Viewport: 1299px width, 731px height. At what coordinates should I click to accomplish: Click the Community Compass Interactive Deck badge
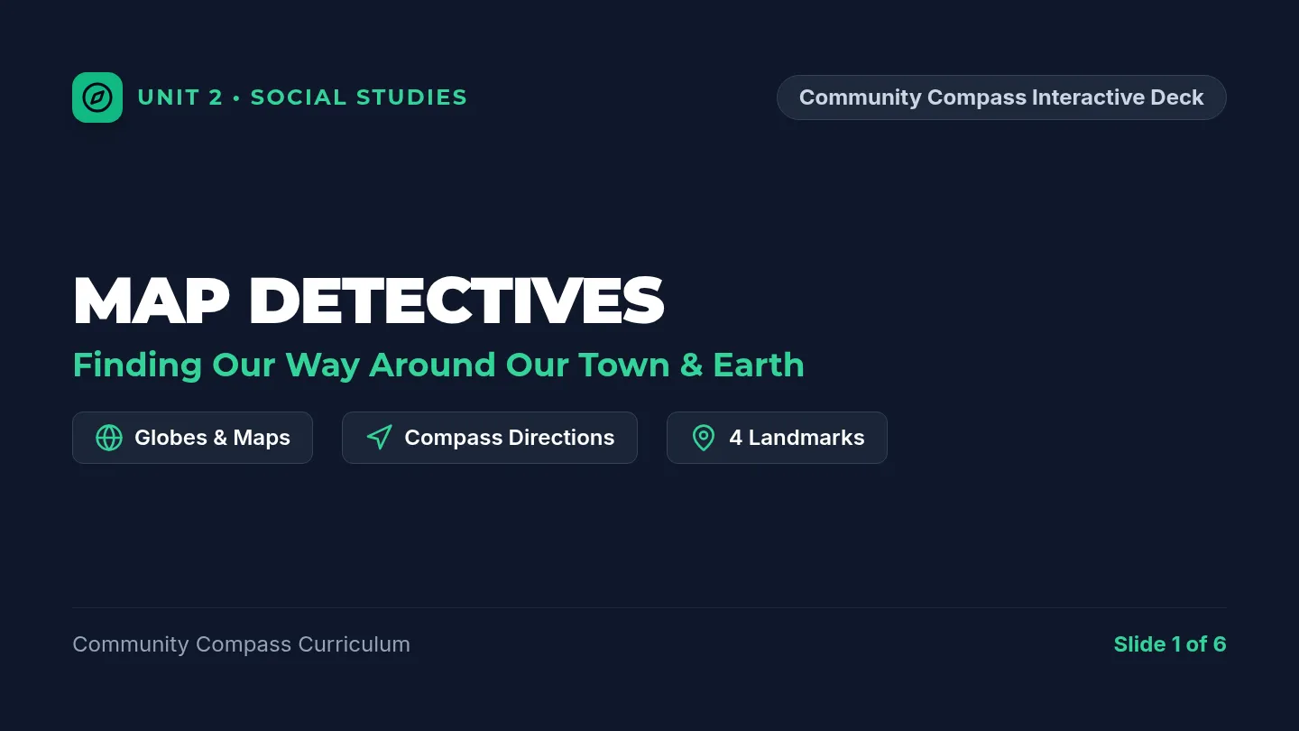[1001, 97]
